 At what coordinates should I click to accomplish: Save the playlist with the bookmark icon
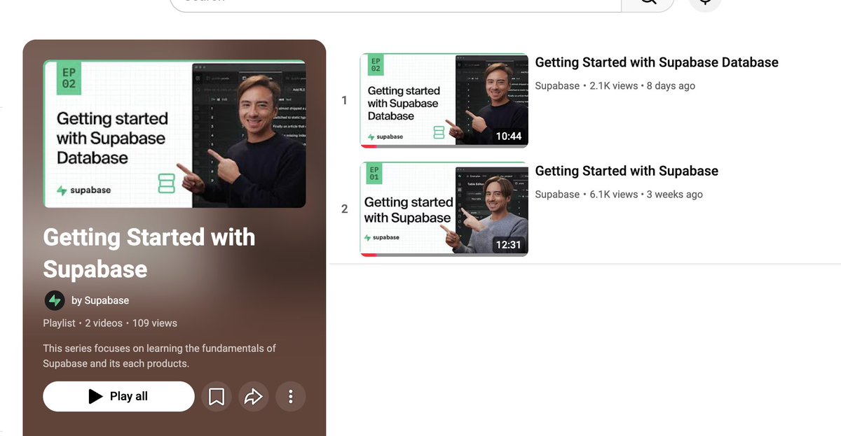(x=217, y=397)
